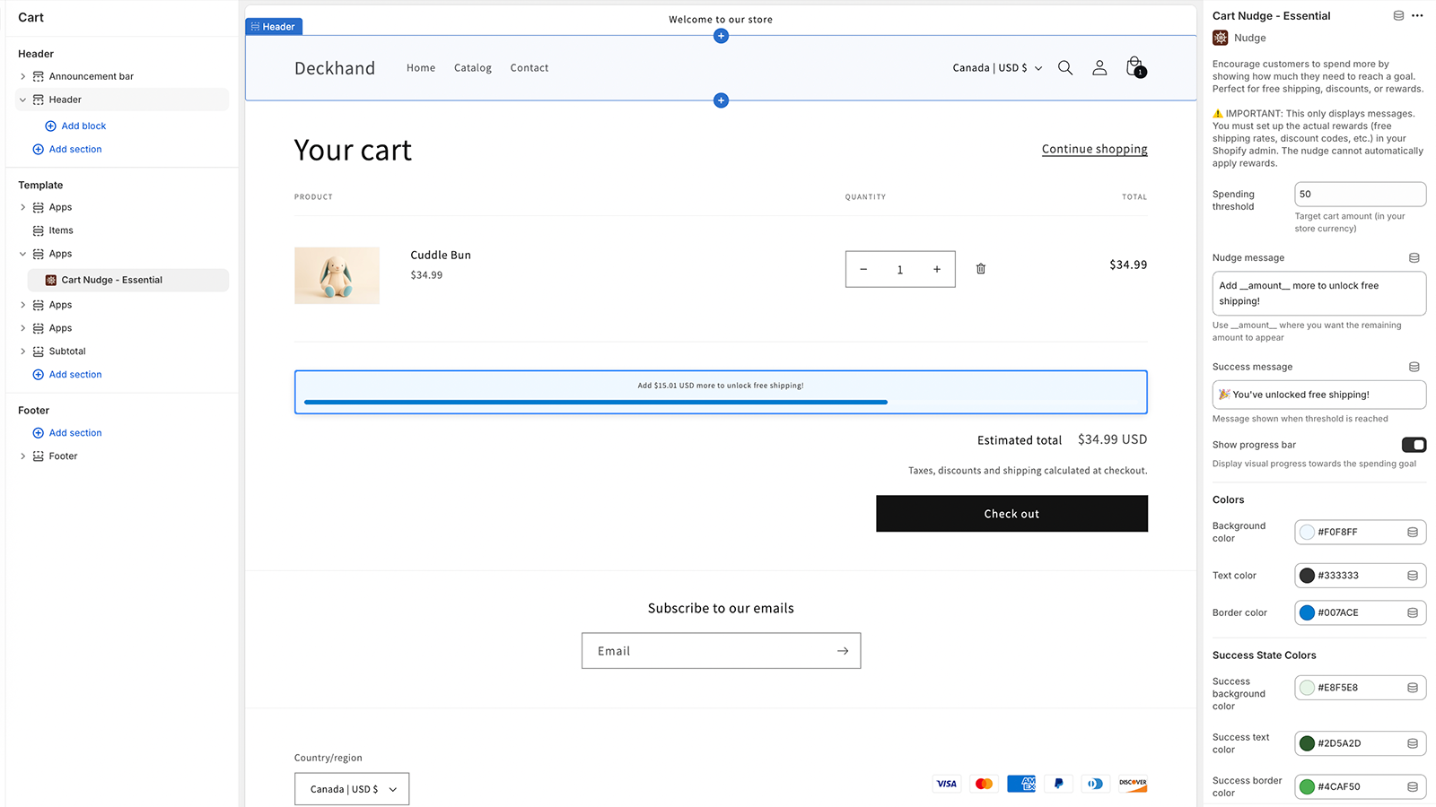Collapse the Apps group containing Cart Nudge
1436x807 pixels.
(22, 255)
